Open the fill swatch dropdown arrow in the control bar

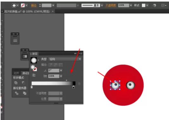pos(18,5)
